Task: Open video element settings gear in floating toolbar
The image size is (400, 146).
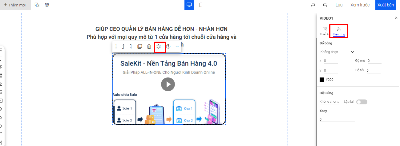Action: coord(159,47)
